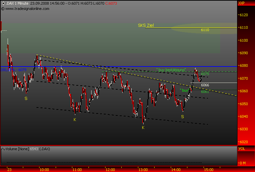This screenshot has height=172, width=255.
Task: Select the 'S' label under the 09:30 low
Action: pyautogui.click(x=26, y=98)
